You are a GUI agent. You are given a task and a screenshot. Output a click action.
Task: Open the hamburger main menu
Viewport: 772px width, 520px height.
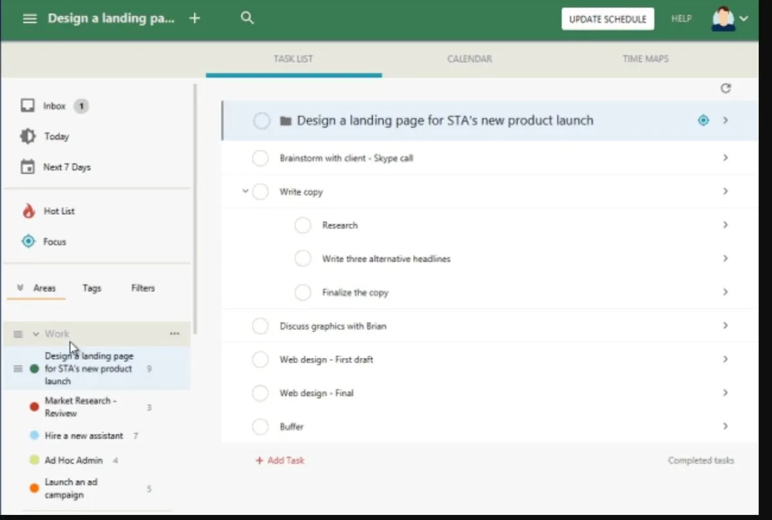click(x=30, y=19)
